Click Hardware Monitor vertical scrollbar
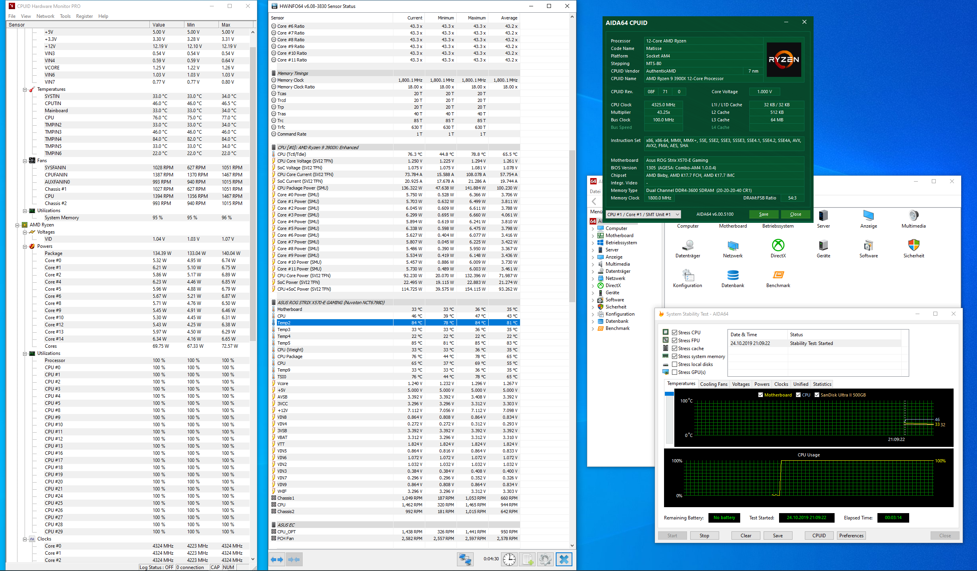 coord(253,194)
